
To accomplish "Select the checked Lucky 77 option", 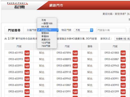I will 47,30.
